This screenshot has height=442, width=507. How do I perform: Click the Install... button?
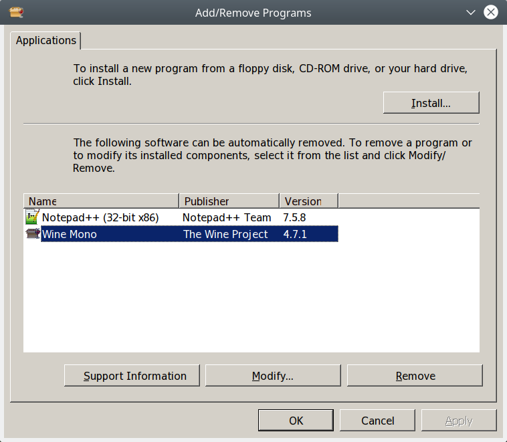pyautogui.click(x=431, y=103)
